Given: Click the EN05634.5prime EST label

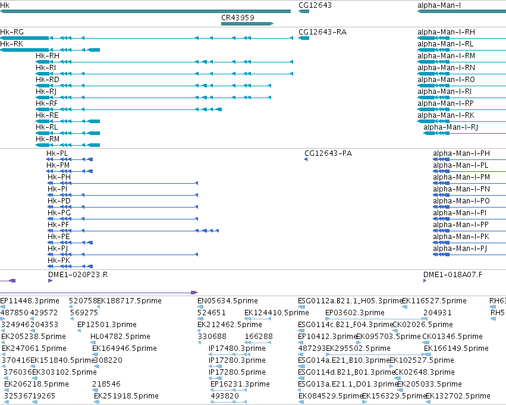Looking at the screenshot, I should pyautogui.click(x=228, y=301).
